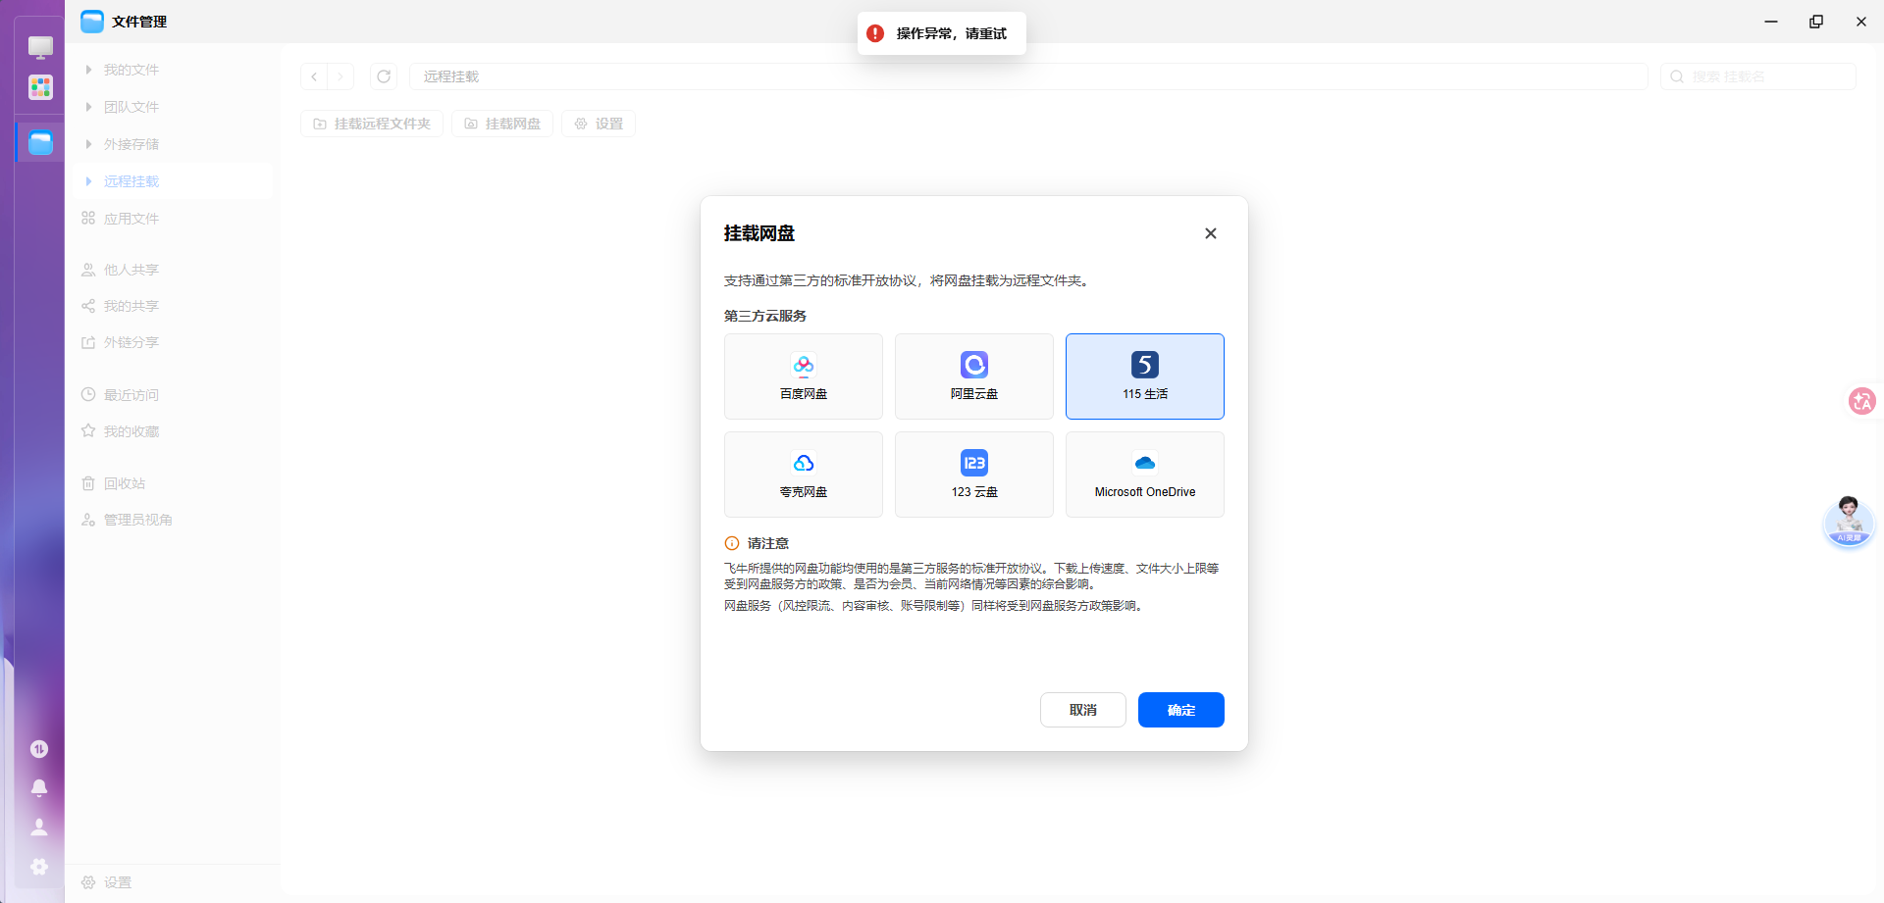Click the search mount name field
This screenshot has width=1884, height=903.
[1758, 76]
